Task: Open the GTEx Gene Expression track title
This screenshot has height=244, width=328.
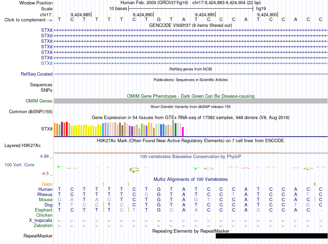Action: coord(190,117)
